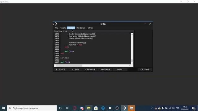Click the KRNL logo in the title bar
Viewport: 198px width, 111px height.
pyautogui.click(x=55, y=24)
